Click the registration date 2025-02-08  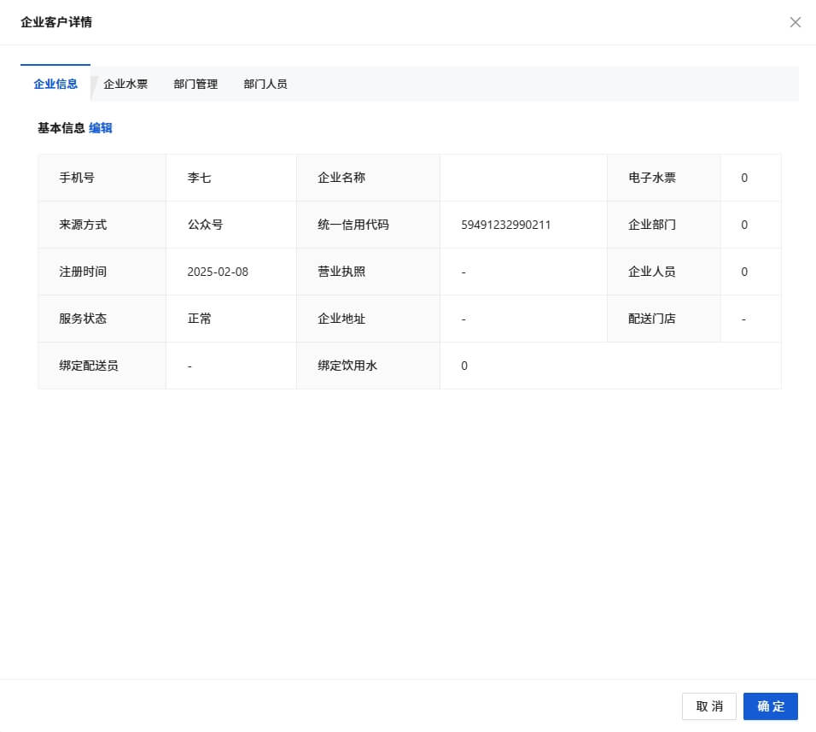click(218, 272)
